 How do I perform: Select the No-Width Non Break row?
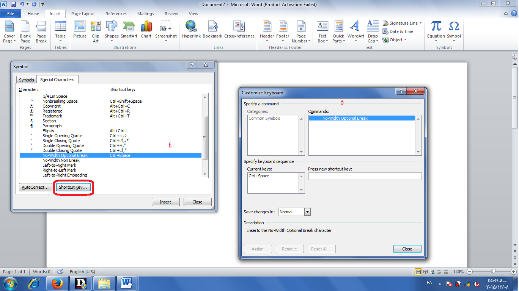click(x=110, y=160)
